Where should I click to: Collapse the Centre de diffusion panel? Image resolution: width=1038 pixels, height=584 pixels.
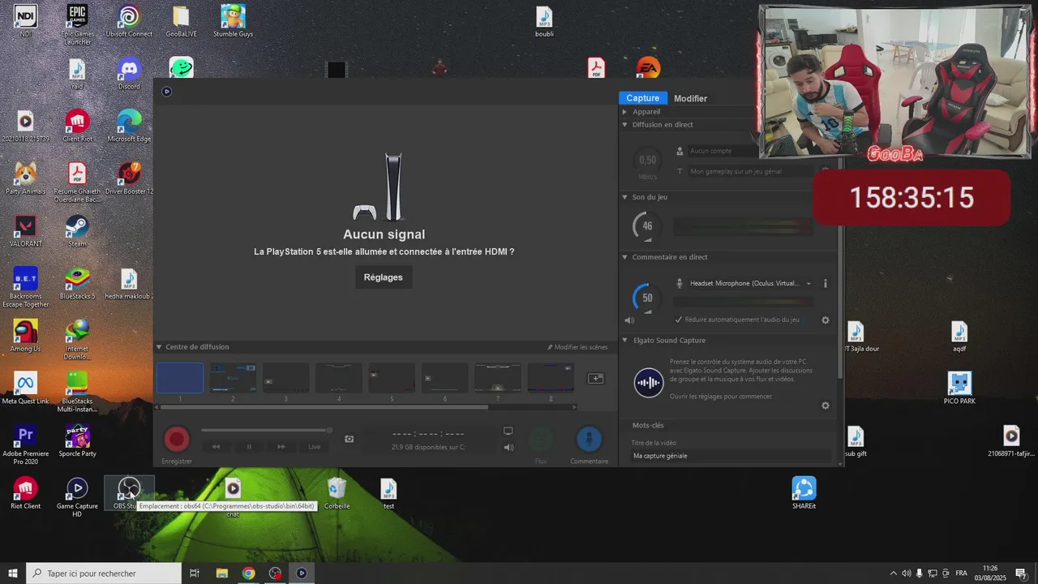point(159,347)
